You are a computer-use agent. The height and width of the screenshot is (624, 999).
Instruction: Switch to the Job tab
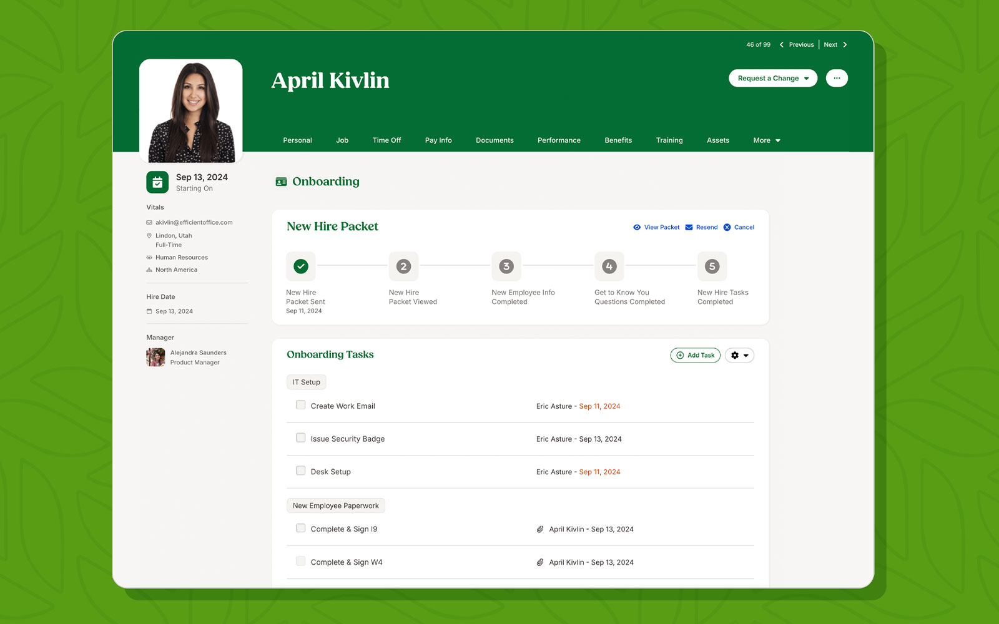[342, 140]
